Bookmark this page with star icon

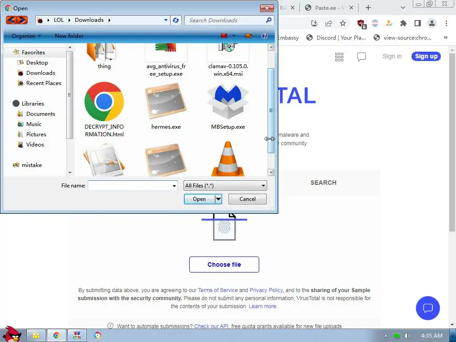[343, 23]
